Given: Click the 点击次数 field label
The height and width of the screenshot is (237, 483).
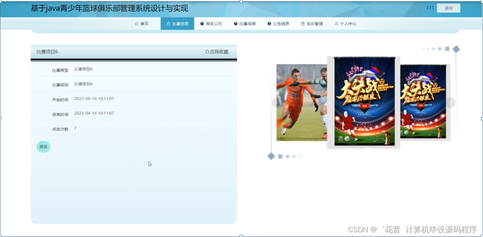Looking at the screenshot, I should tap(60, 129).
